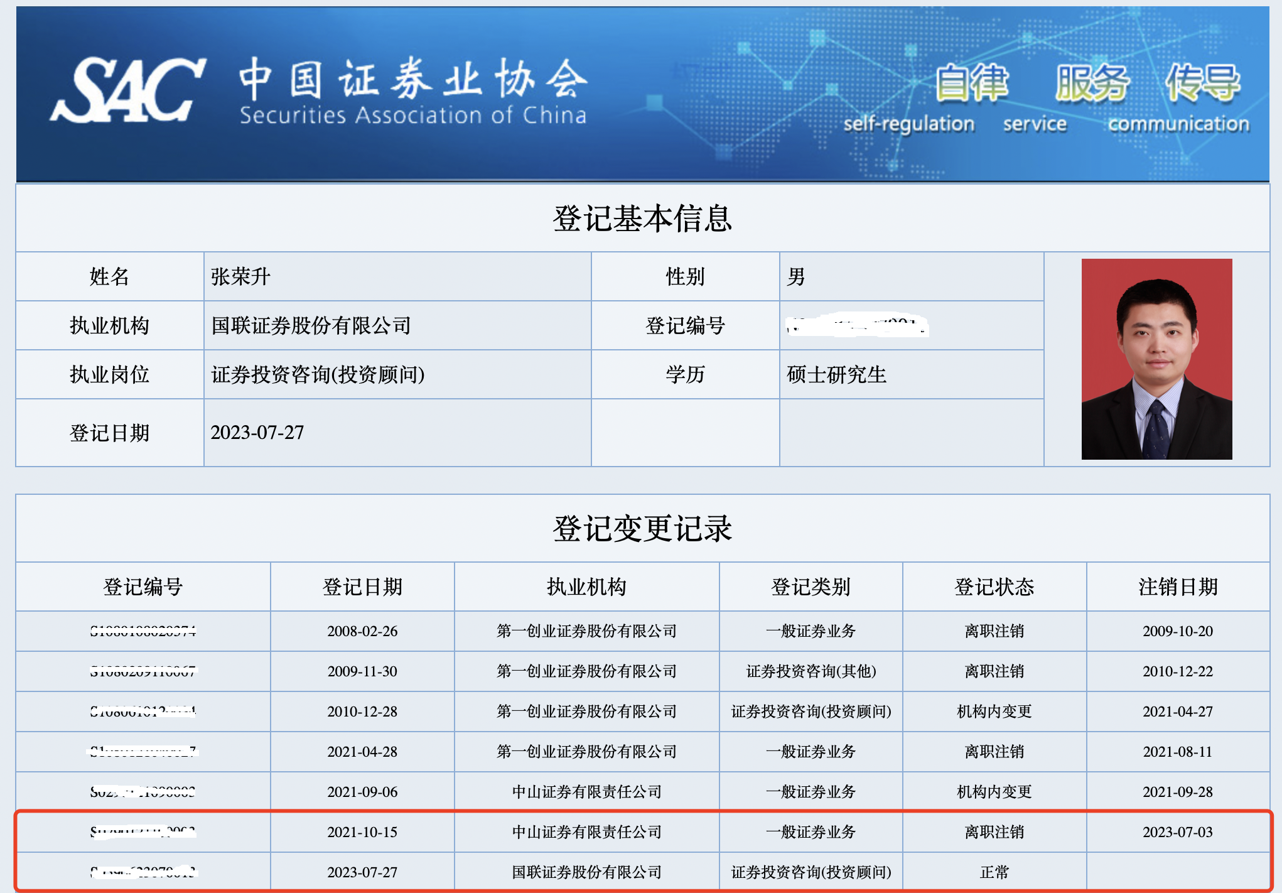Image resolution: width=1282 pixels, height=893 pixels.
Task: Click the registration date 2023-07-27 in basic info
Action: pyautogui.click(x=257, y=433)
